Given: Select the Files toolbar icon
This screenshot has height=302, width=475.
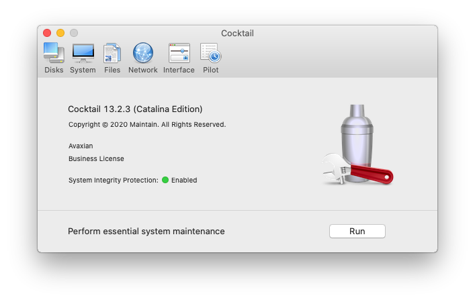Looking at the screenshot, I should (112, 58).
